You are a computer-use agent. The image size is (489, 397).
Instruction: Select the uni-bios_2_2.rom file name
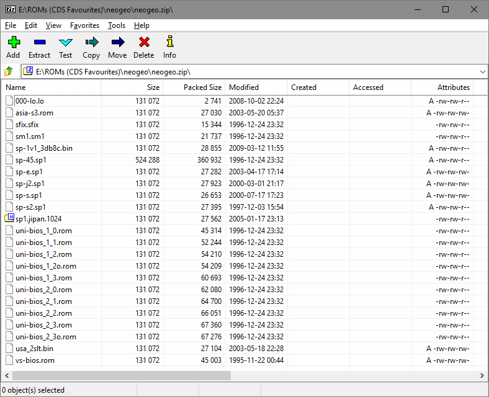tap(43, 313)
